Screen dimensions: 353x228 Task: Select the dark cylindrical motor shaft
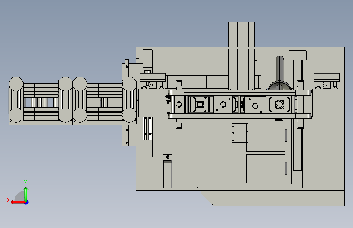click(279, 69)
